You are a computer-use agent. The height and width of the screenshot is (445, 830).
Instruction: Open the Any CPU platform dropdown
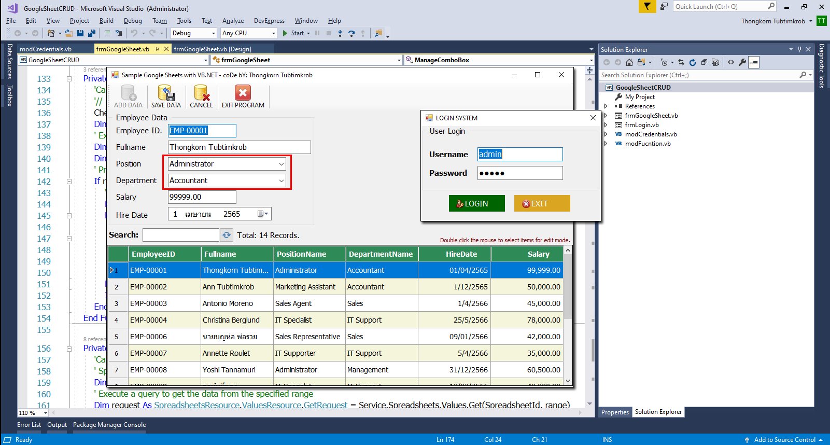(274, 33)
